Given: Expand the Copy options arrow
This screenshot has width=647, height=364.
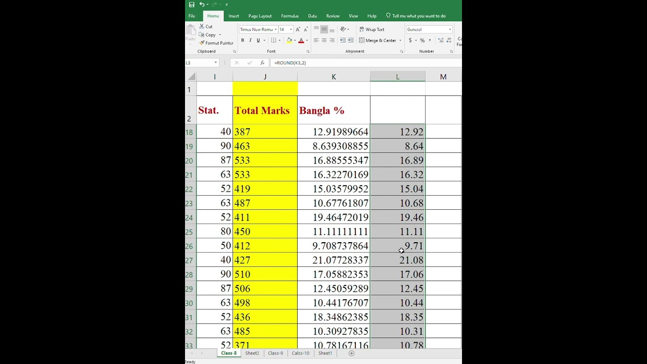Looking at the screenshot, I should pos(220,35).
